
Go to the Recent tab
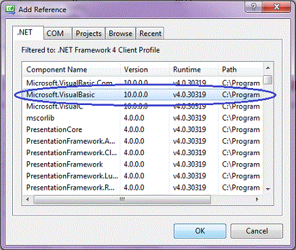coord(150,33)
